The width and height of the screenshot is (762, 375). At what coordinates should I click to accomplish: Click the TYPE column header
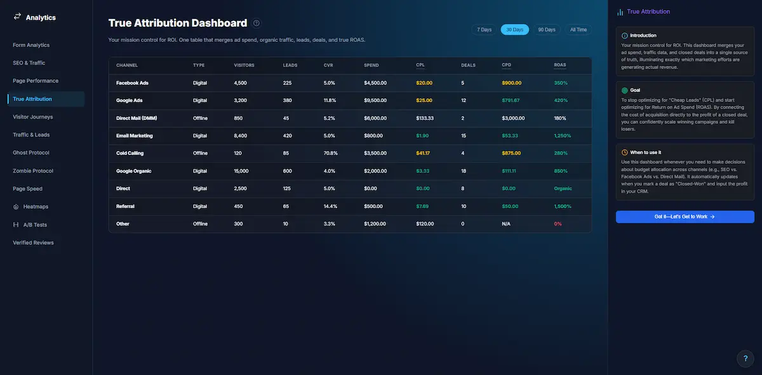[x=199, y=65]
